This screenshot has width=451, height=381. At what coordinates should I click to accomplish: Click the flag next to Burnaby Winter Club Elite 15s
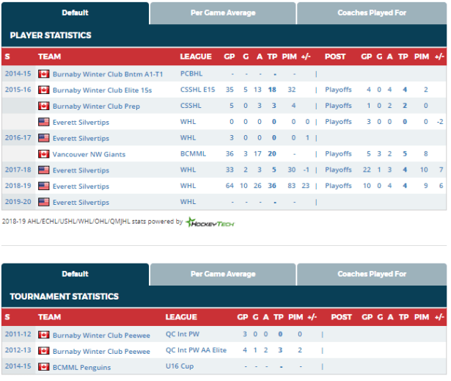click(43, 90)
